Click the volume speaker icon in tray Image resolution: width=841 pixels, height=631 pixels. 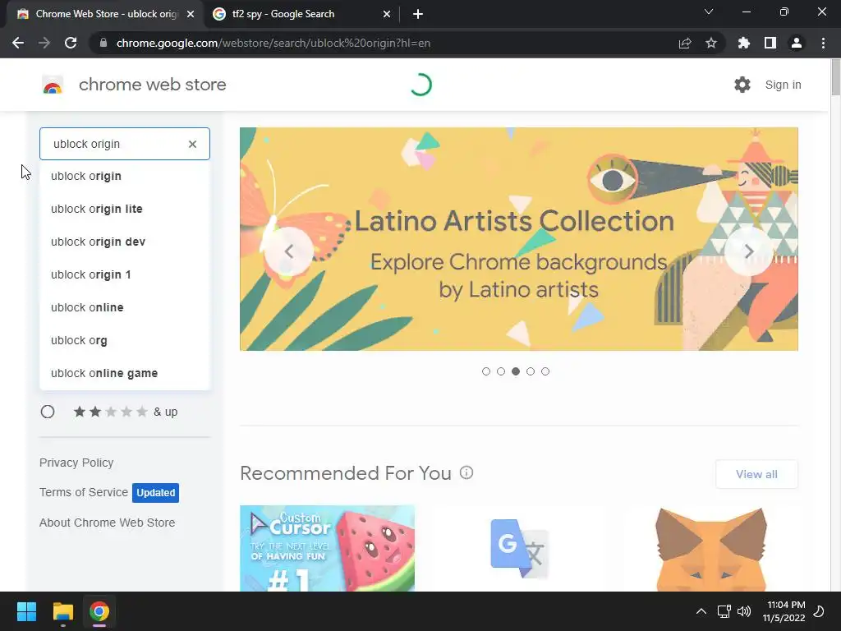click(x=744, y=611)
